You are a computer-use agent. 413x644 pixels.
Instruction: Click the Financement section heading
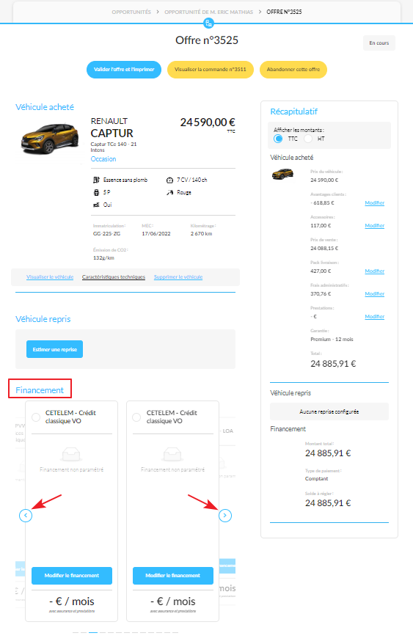(x=40, y=390)
